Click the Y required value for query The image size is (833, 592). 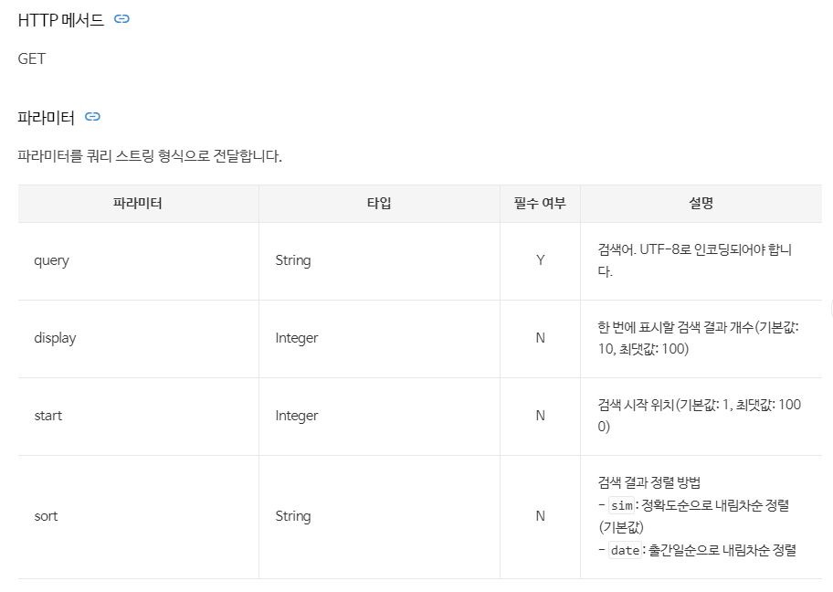[x=541, y=260]
